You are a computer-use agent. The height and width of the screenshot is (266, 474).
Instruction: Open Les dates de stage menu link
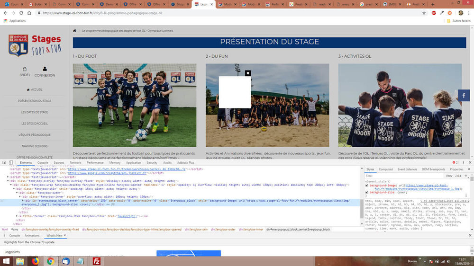(35, 112)
